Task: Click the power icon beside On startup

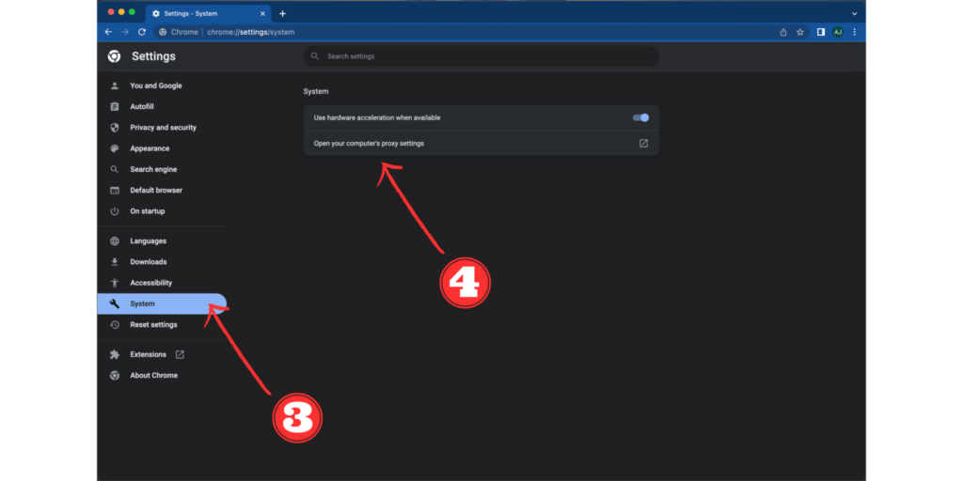Action: pos(114,211)
